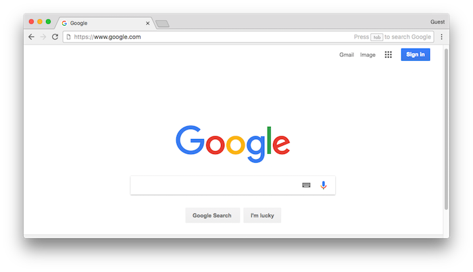Viewport: 473px width, 272px height.
Task: Click the page info icon in address bar
Action: click(x=68, y=36)
